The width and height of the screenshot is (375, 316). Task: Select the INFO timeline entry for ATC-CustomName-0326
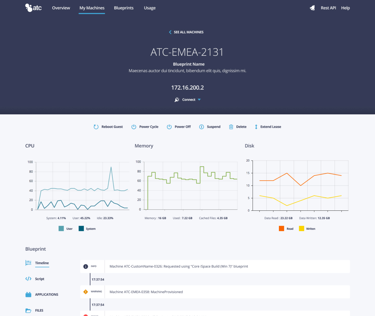[215, 266]
